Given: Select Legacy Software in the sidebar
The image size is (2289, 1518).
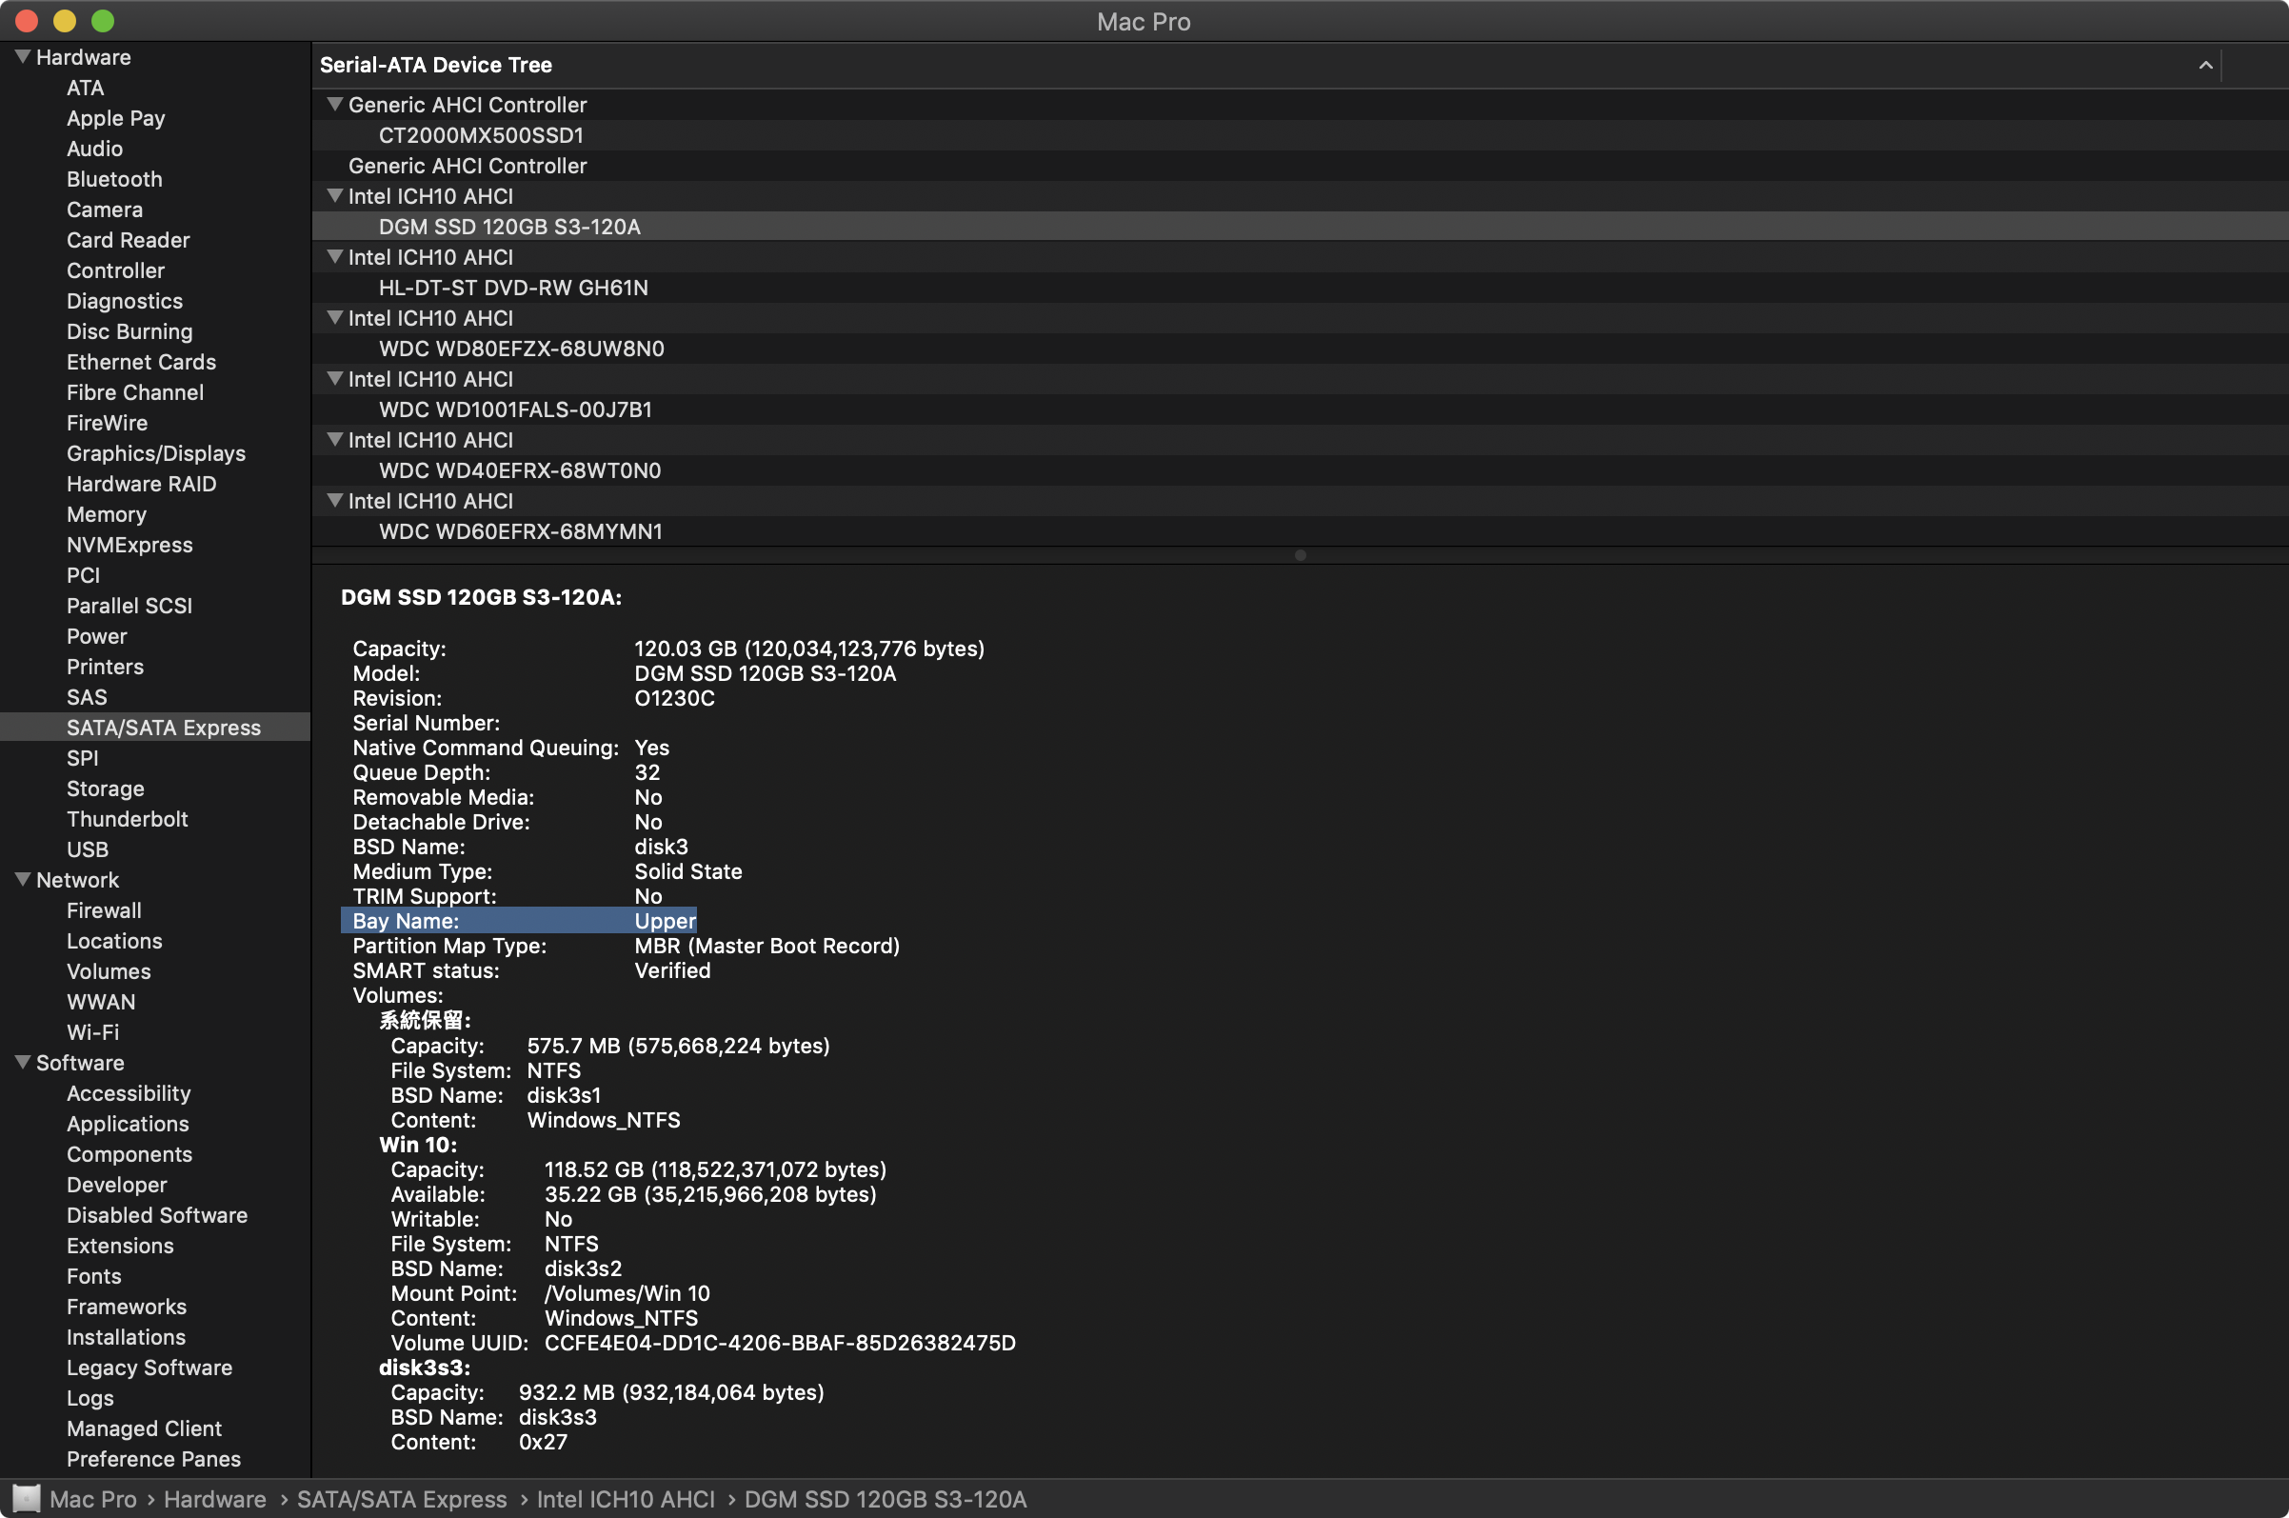Looking at the screenshot, I should point(149,1368).
